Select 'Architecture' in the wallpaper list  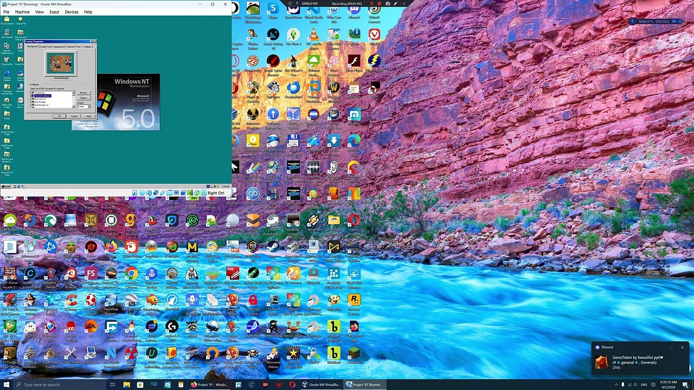click(40, 93)
